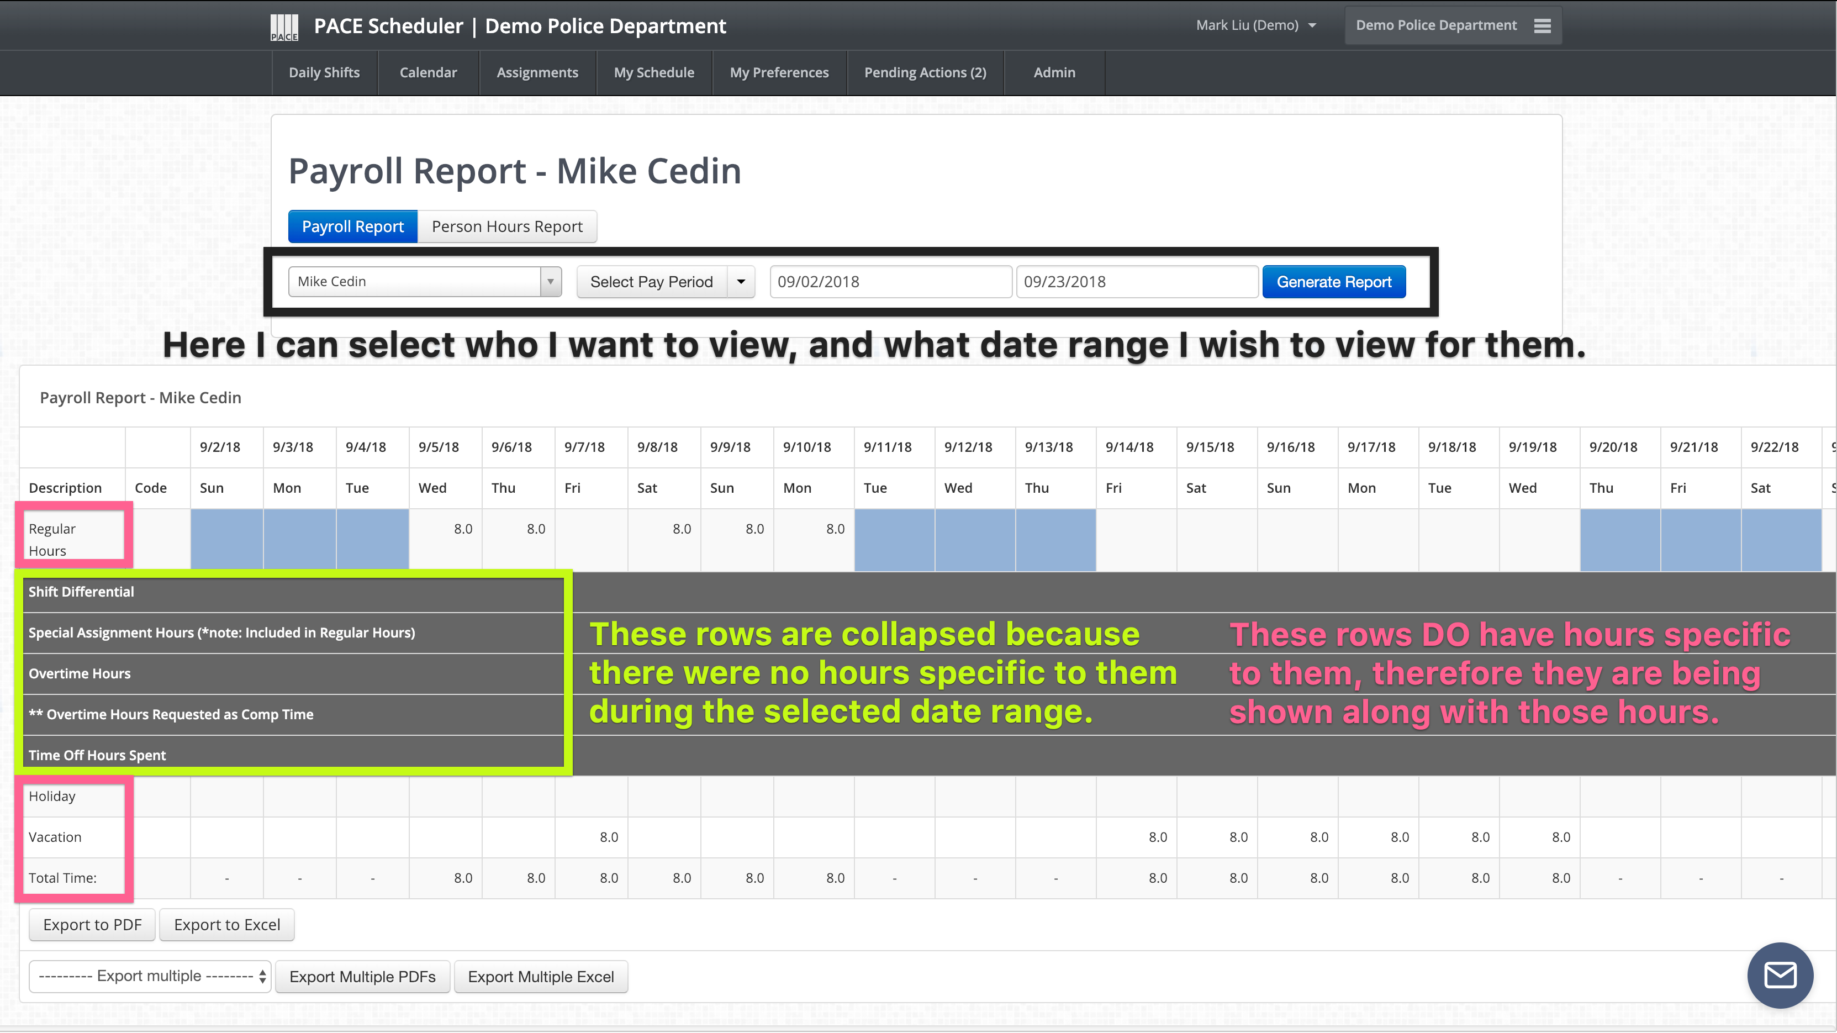The height and width of the screenshot is (1033, 1837).
Task: Open the Admin menu
Action: (1054, 73)
